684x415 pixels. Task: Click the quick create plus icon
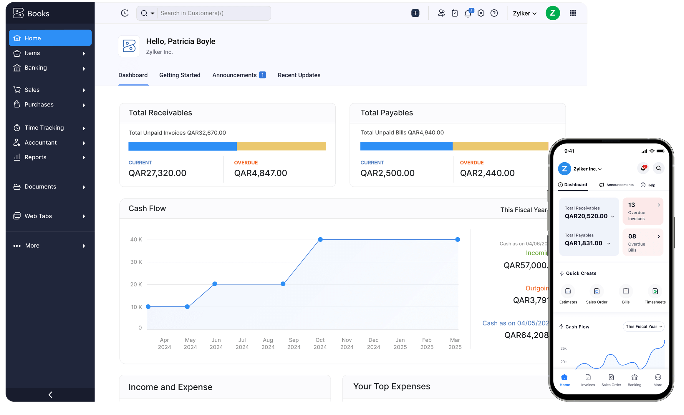tap(415, 13)
